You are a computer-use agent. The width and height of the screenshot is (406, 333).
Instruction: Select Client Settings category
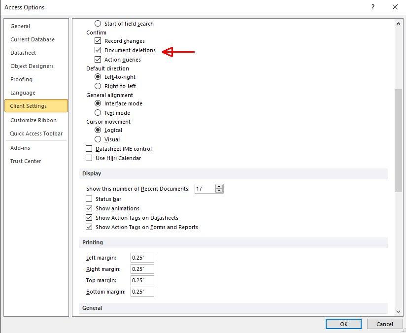point(36,105)
